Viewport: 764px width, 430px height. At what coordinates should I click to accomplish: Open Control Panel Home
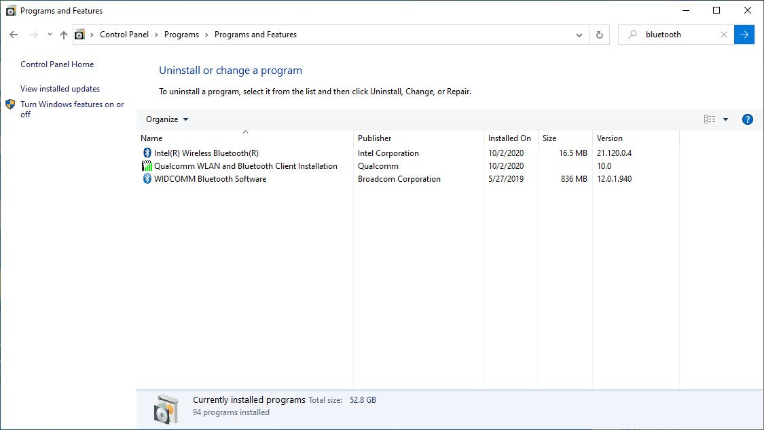pos(57,64)
